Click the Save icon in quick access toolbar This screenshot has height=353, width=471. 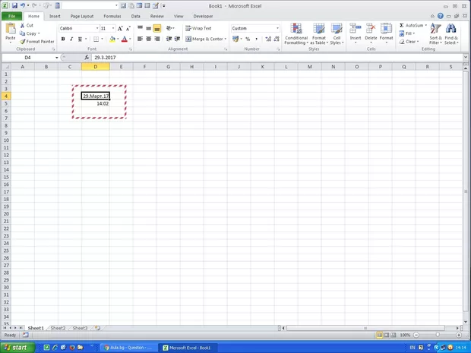pos(14,5)
